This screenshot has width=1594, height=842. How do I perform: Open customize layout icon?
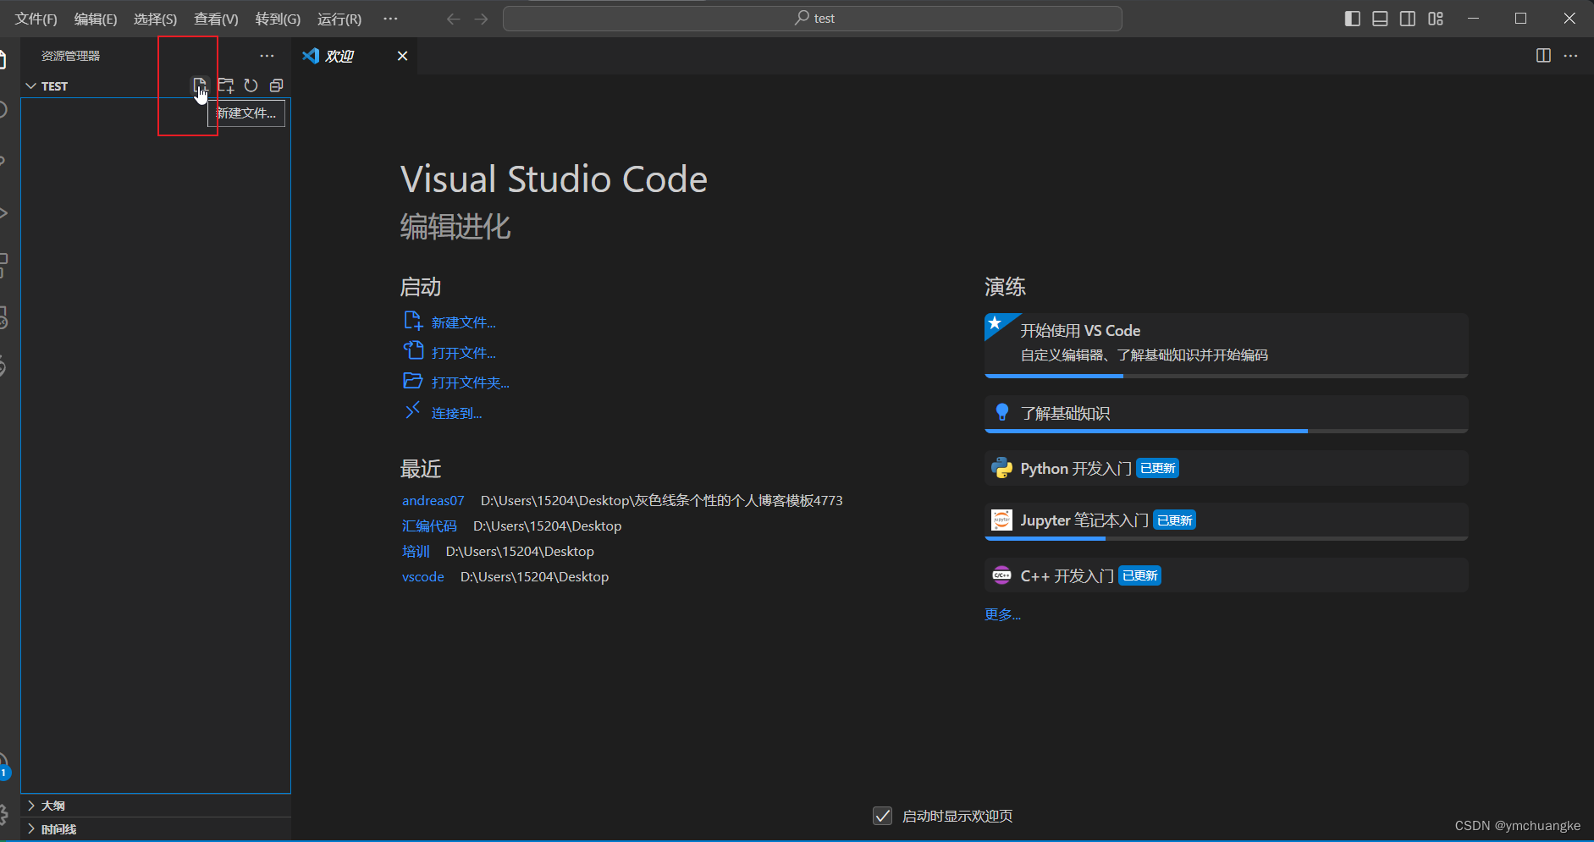1436,19
